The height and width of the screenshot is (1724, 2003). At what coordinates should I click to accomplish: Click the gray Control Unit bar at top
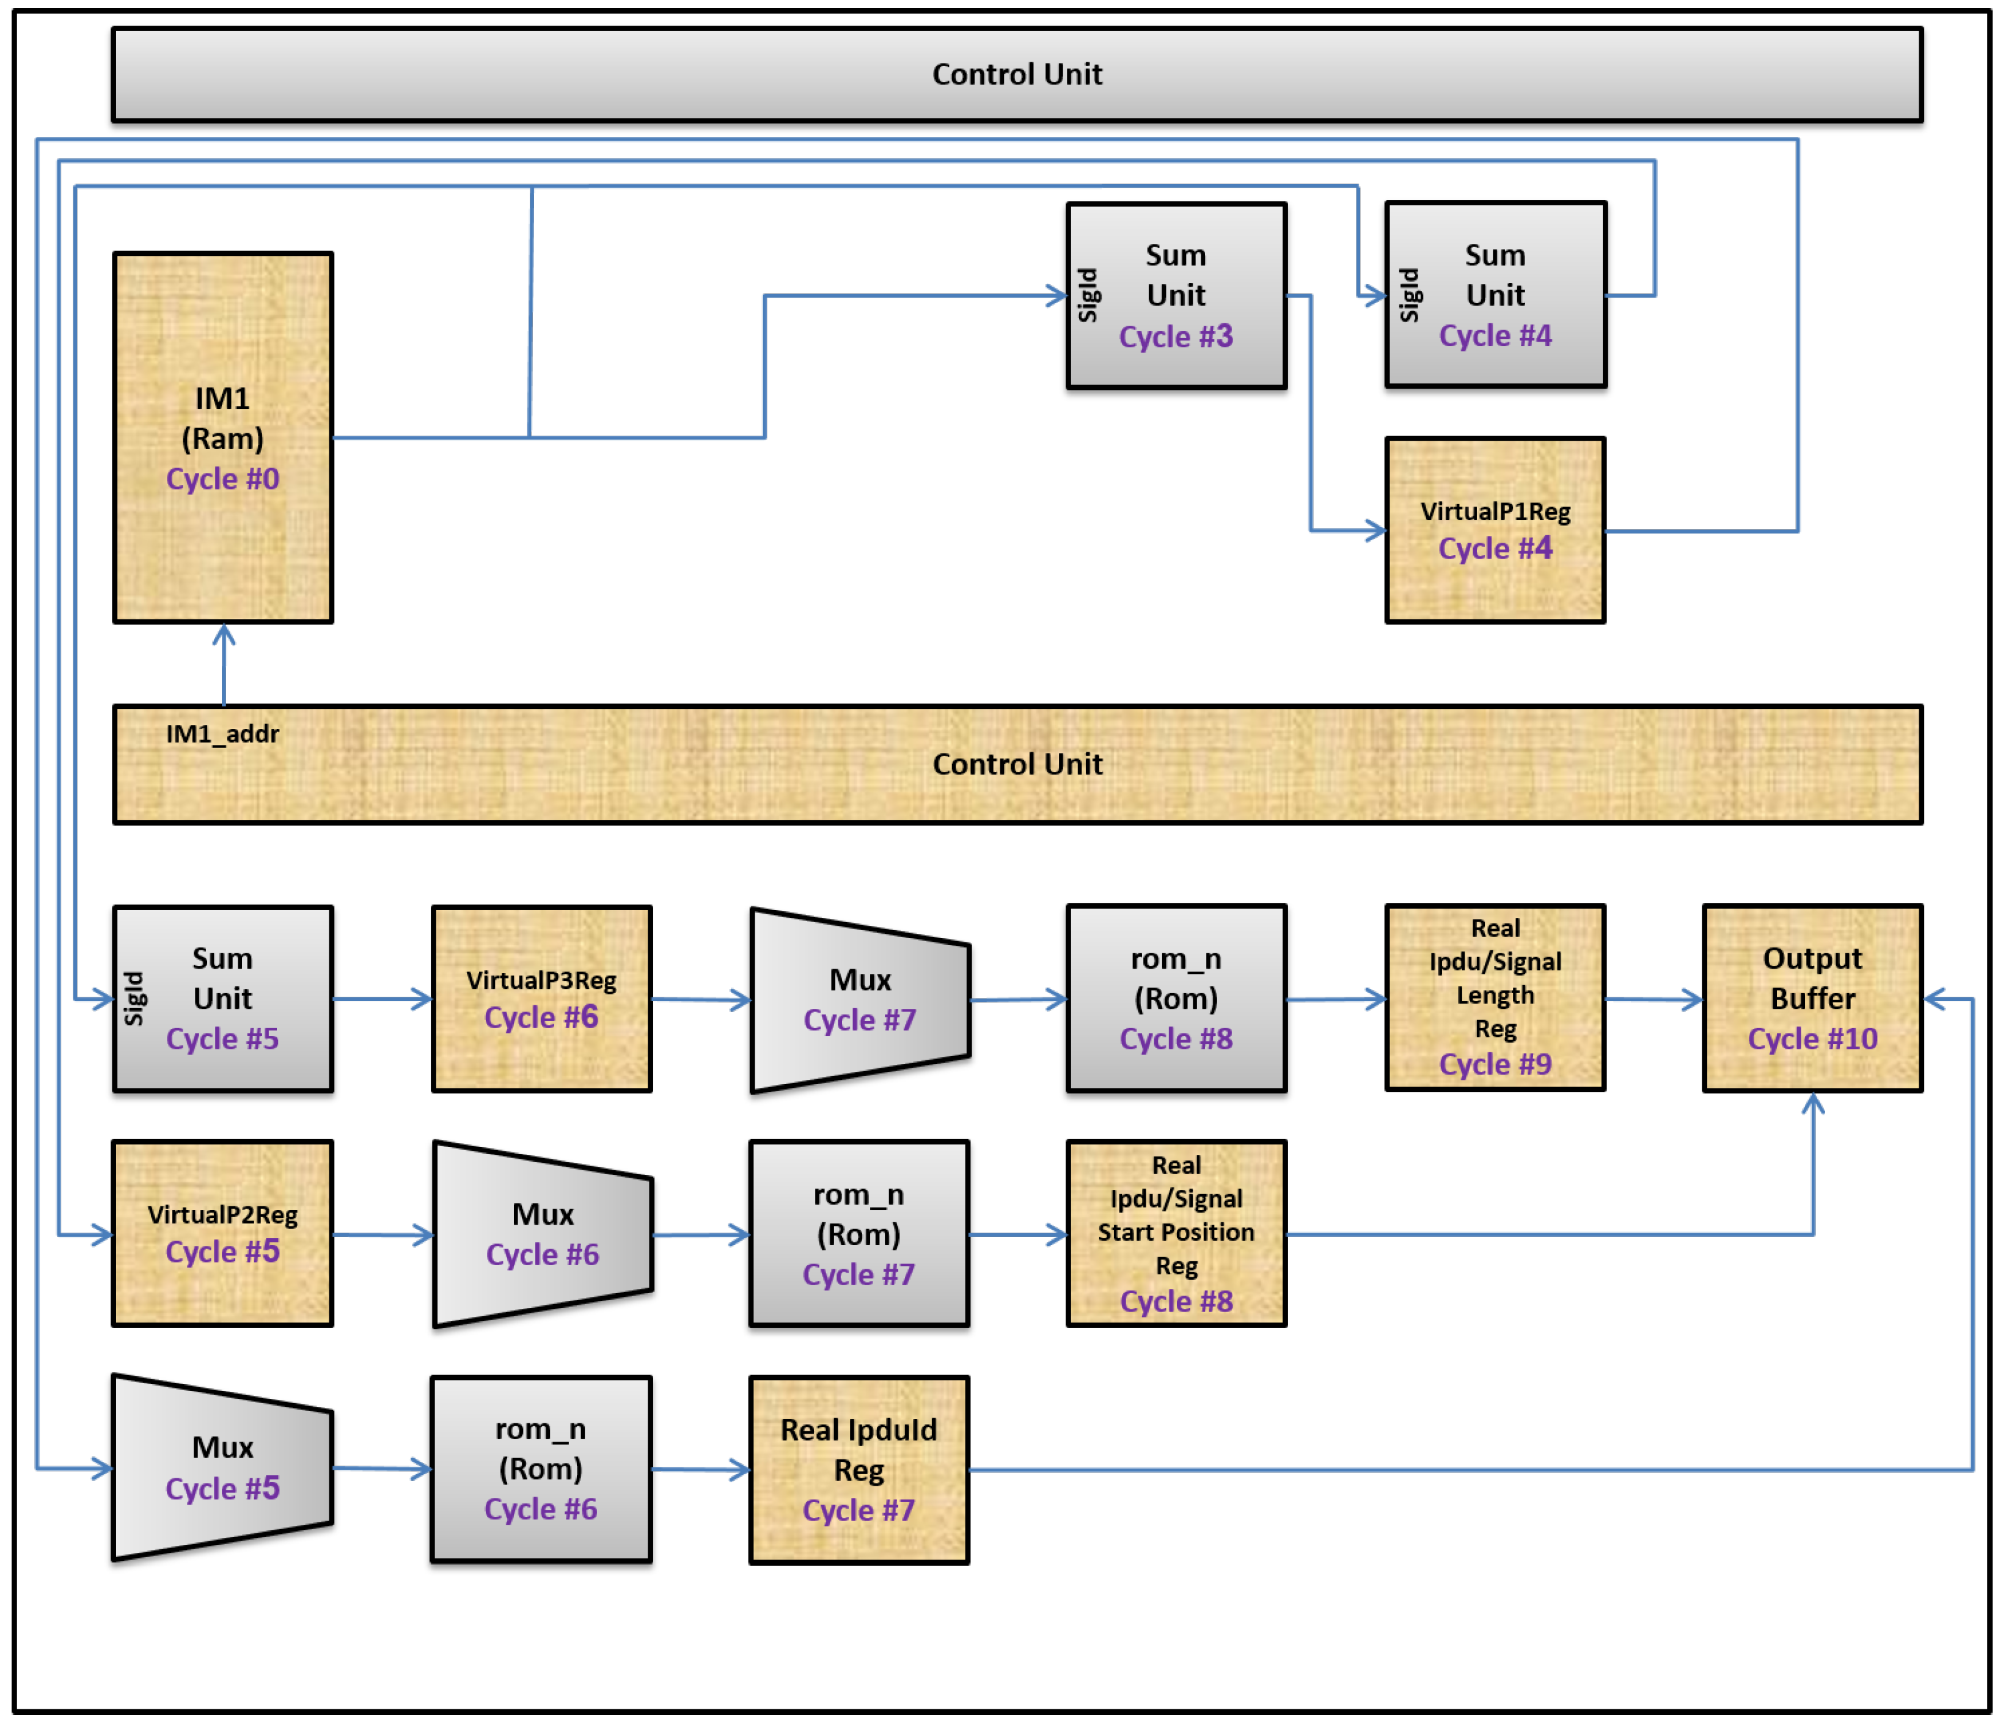pyautogui.click(x=1017, y=75)
